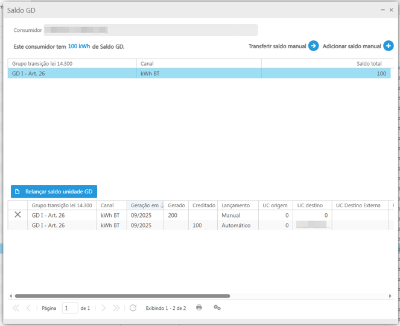Jump to last page of results

tap(116, 308)
